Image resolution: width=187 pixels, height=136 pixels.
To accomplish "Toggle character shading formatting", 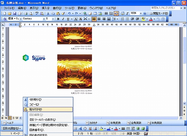I will [x=80, y=19].
